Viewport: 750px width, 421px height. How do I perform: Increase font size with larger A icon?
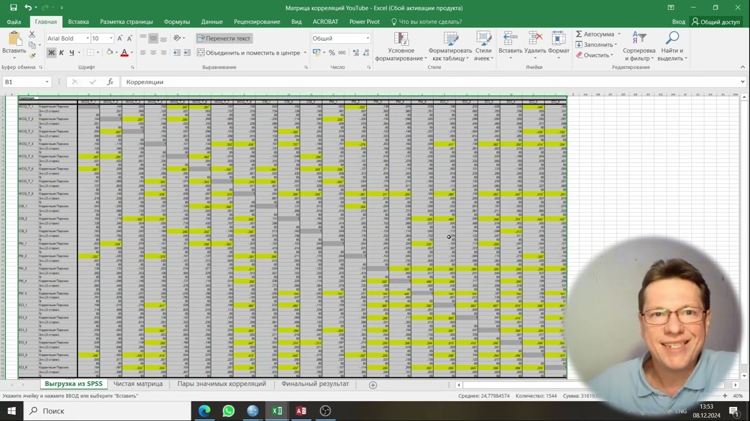(x=120, y=39)
